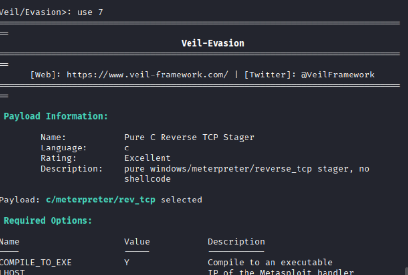Click the rating value 'Excellent'

(x=147, y=158)
